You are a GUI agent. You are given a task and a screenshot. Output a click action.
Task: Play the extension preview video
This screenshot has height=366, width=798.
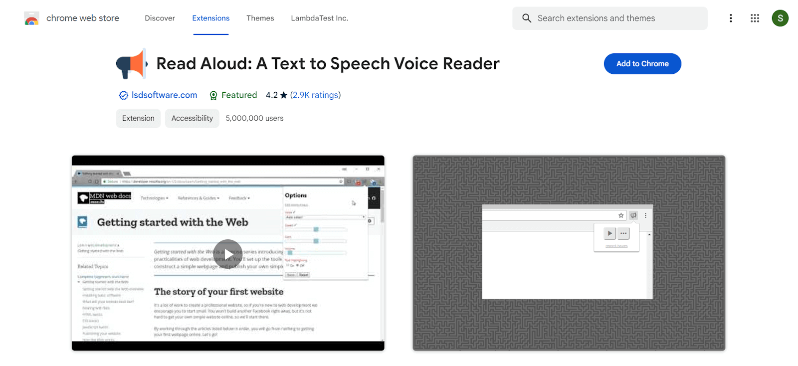click(x=228, y=254)
